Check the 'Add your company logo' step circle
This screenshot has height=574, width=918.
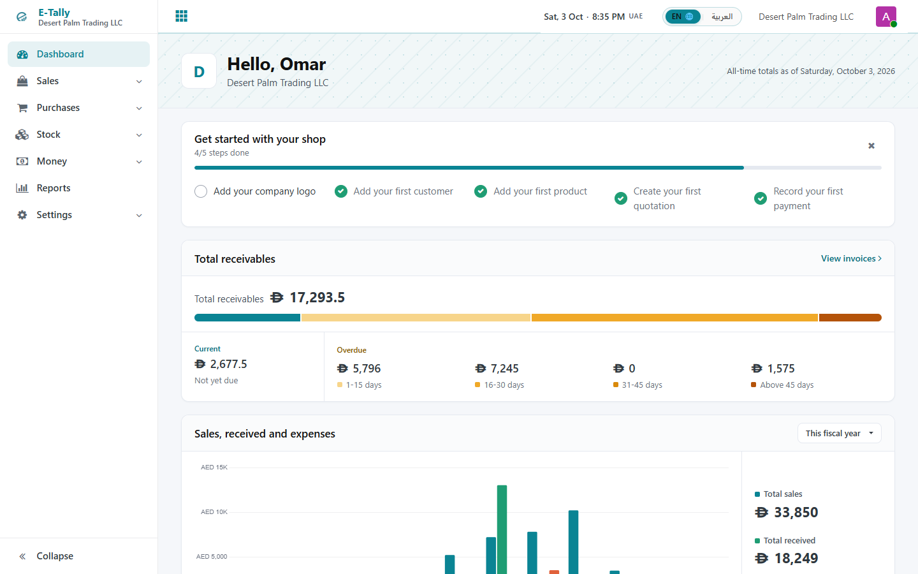201,191
